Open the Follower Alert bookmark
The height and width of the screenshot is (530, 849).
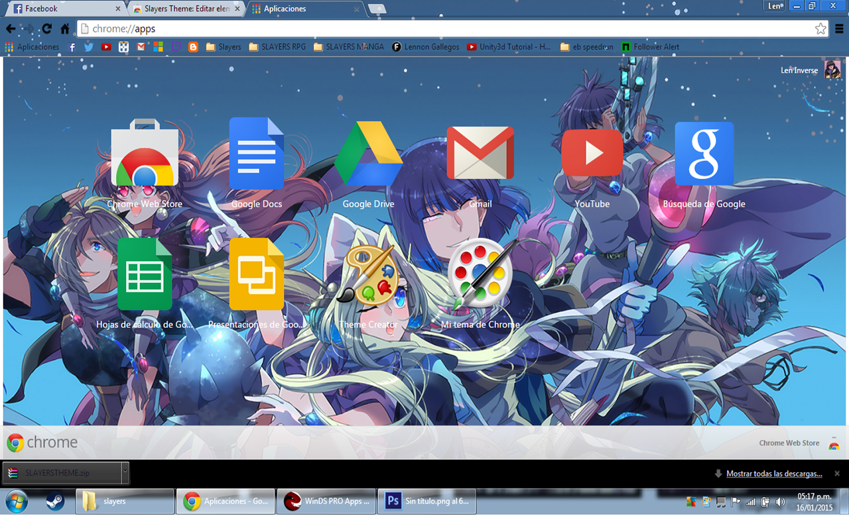coord(650,47)
